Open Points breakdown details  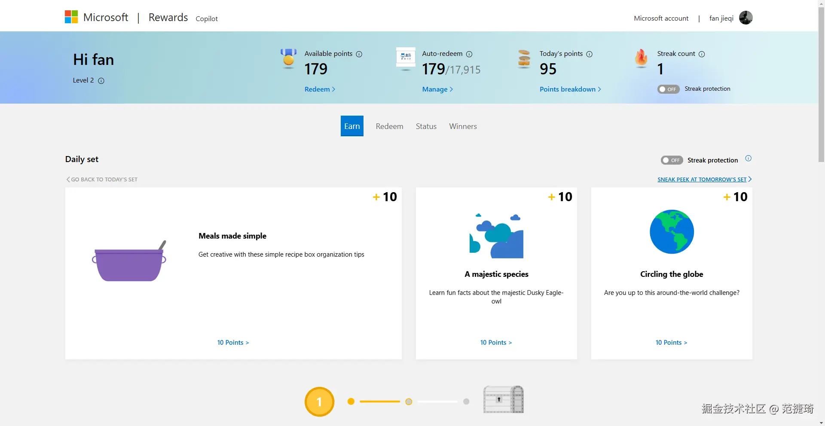[570, 89]
